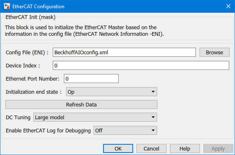Click the Refresh Data button
The image size is (235, 155).
tap(81, 104)
